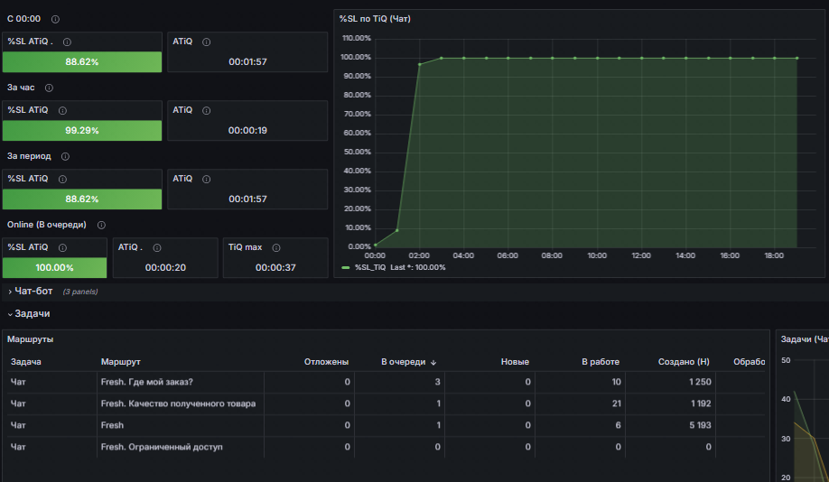Select the Fresh. Где мой заказ? row
Viewport: 829px width, 482px height.
[x=386, y=382]
